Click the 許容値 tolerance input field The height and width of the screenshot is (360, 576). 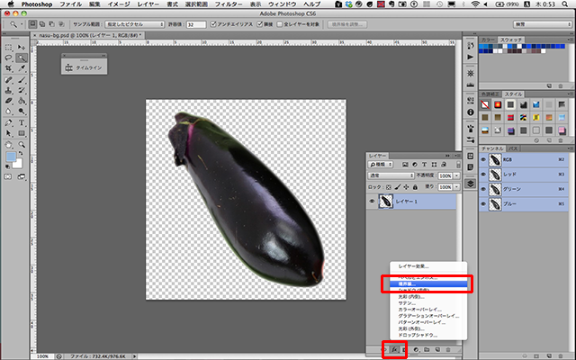197,25
